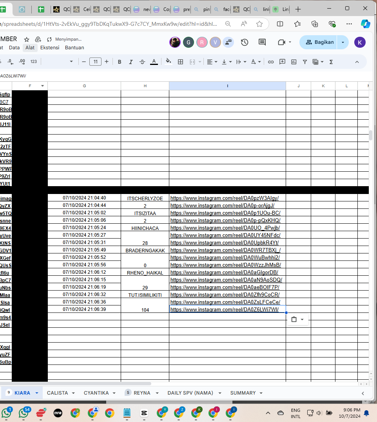Decrease decimal places icon
377x422 pixels.
pos(10,62)
